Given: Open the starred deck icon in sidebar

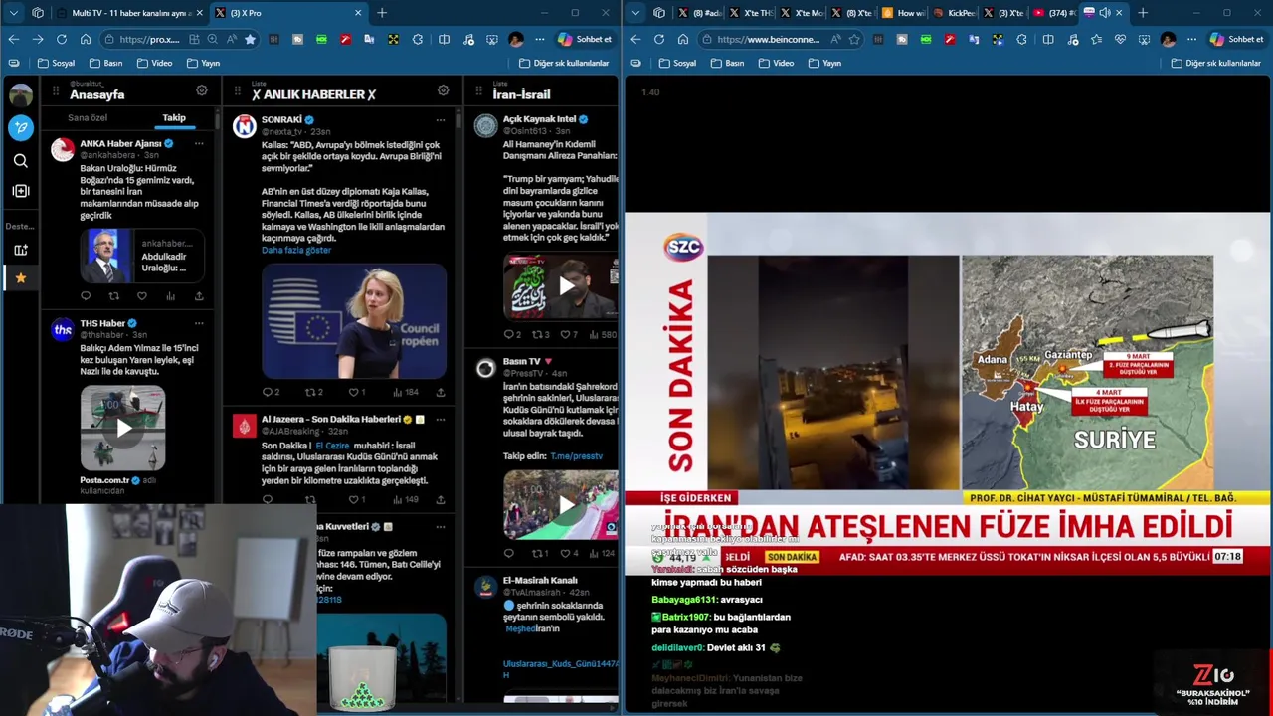Looking at the screenshot, I should [21, 278].
